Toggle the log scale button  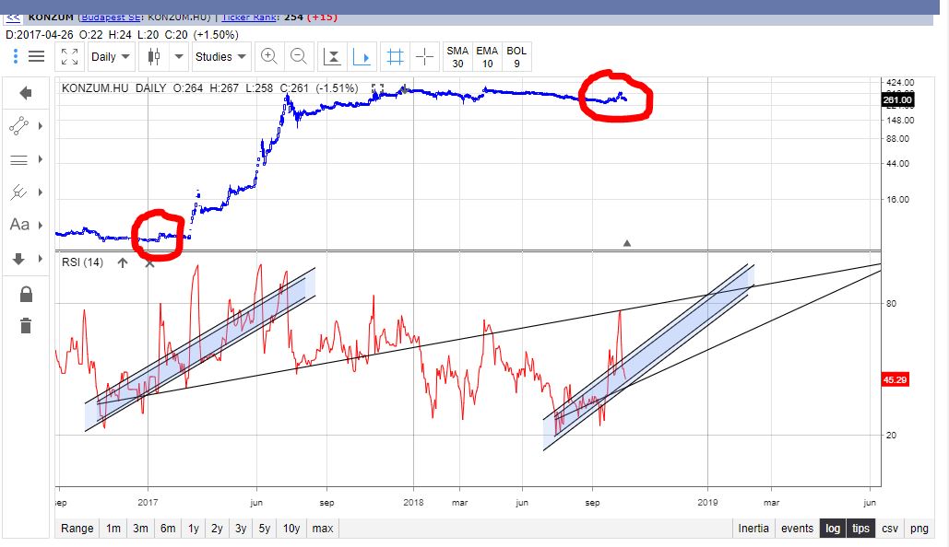(833, 529)
